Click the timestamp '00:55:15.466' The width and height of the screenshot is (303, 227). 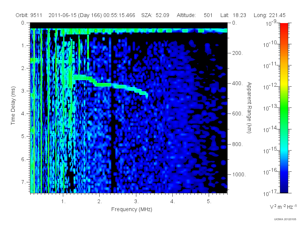(x=119, y=15)
